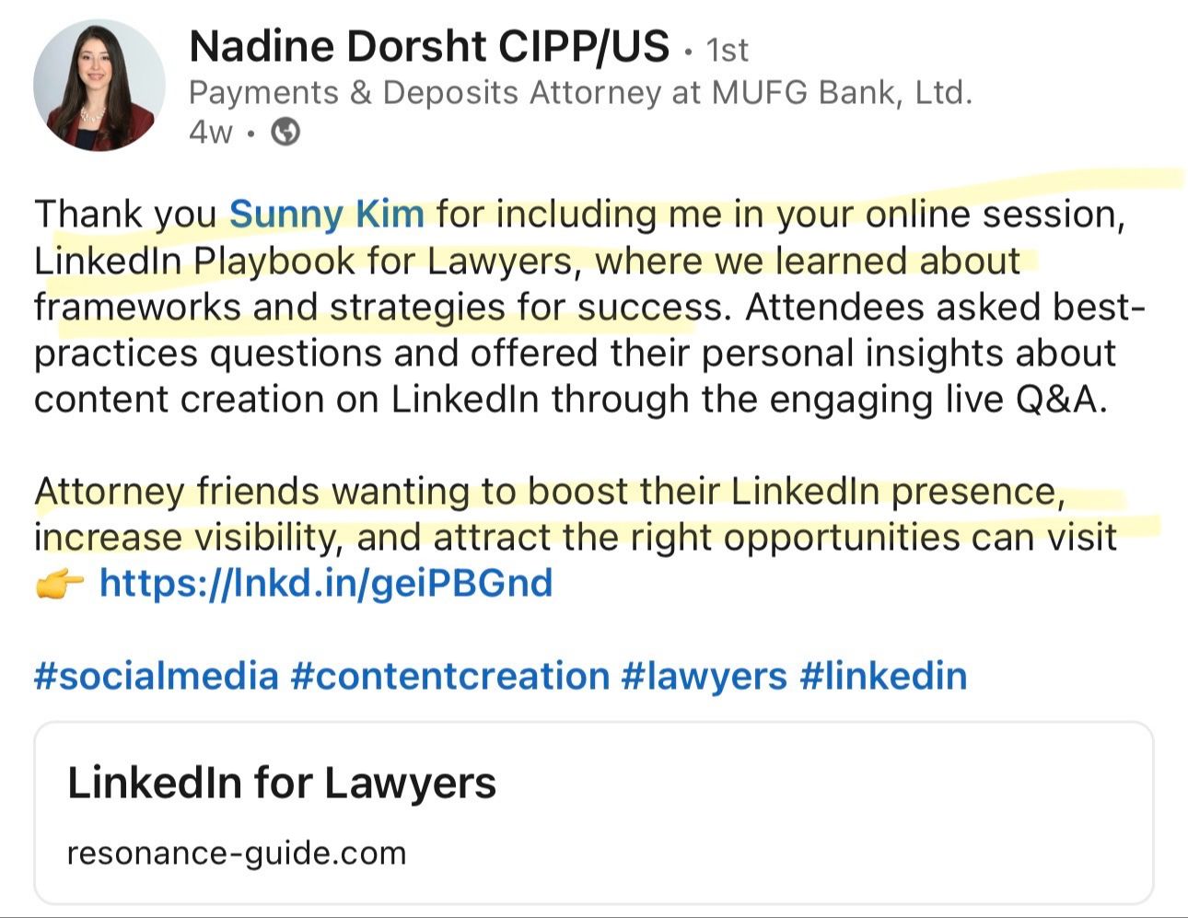1188x918 pixels.
Task: Click the pointing hand emoji
Action: point(59,584)
